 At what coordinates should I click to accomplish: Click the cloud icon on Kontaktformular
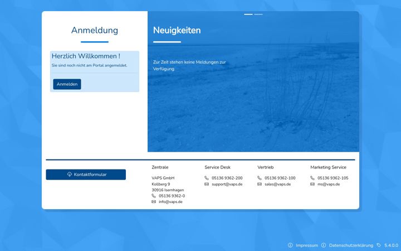(70, 174)
